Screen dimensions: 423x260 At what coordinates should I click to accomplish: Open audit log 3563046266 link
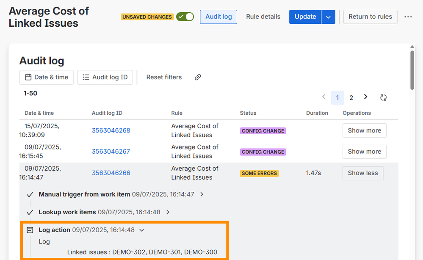(111, 173)
